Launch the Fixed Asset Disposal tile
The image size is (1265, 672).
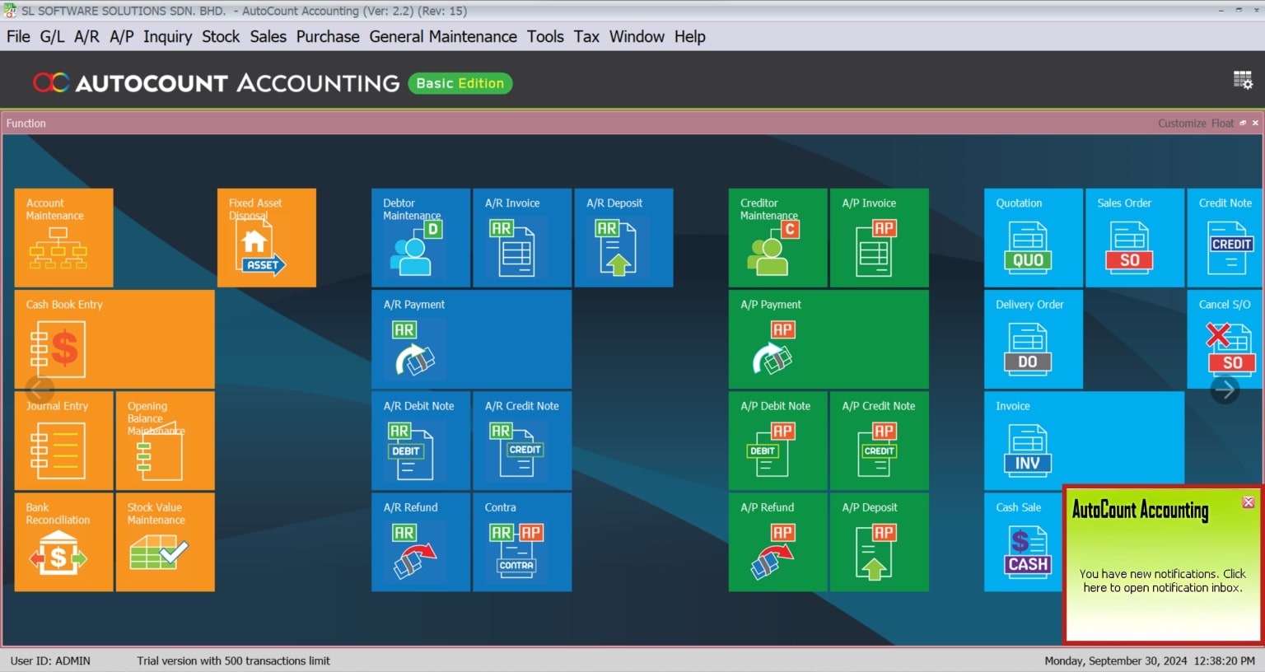point(266,238)
